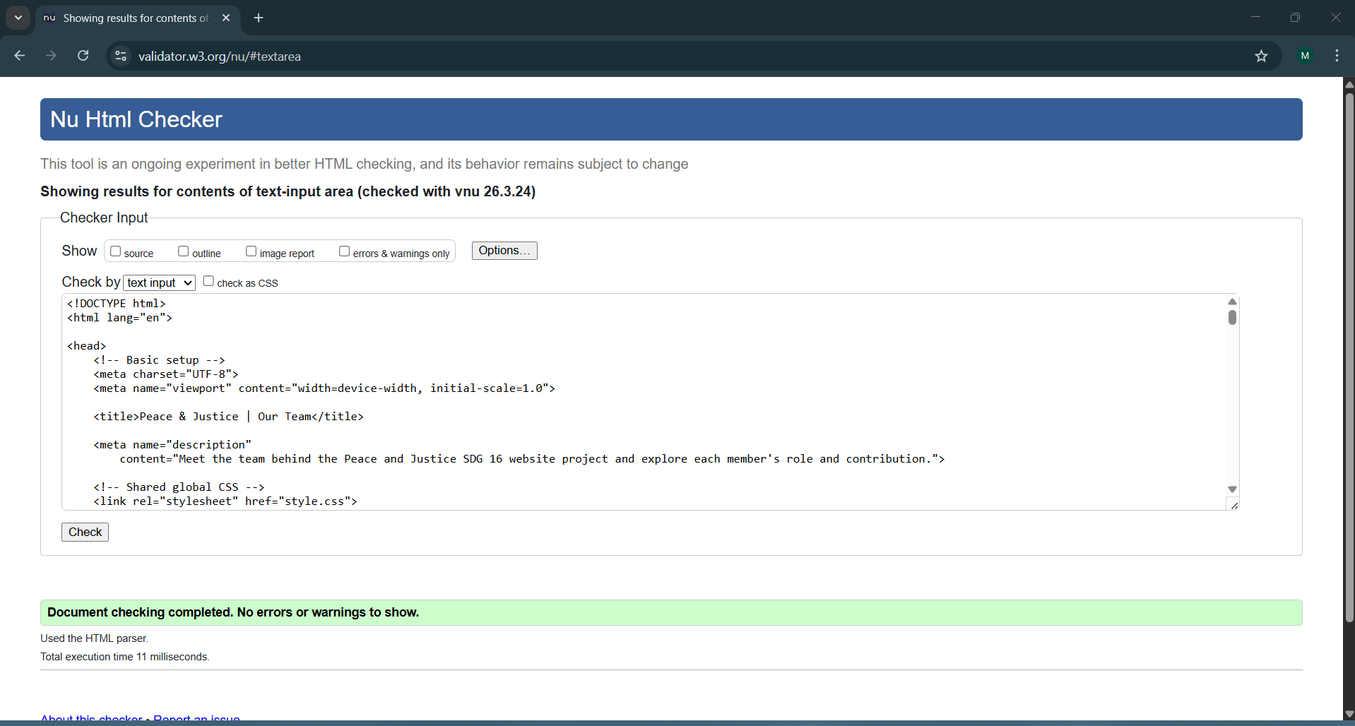The image size is (1355, 726).
Task: Reload the validator page
Action: coord(83,56)
